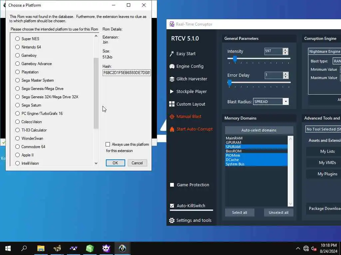The image size is (341, 255).
Task: Open taskbar search magnifier
Action: (24, 248)
